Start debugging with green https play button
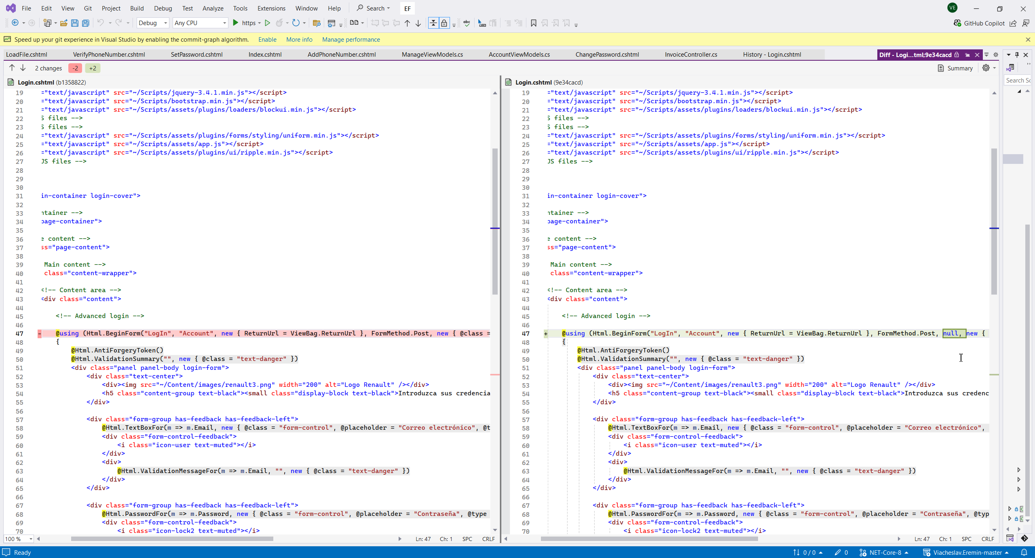This screenshot has width=1035, height=558. pos(236,23)
